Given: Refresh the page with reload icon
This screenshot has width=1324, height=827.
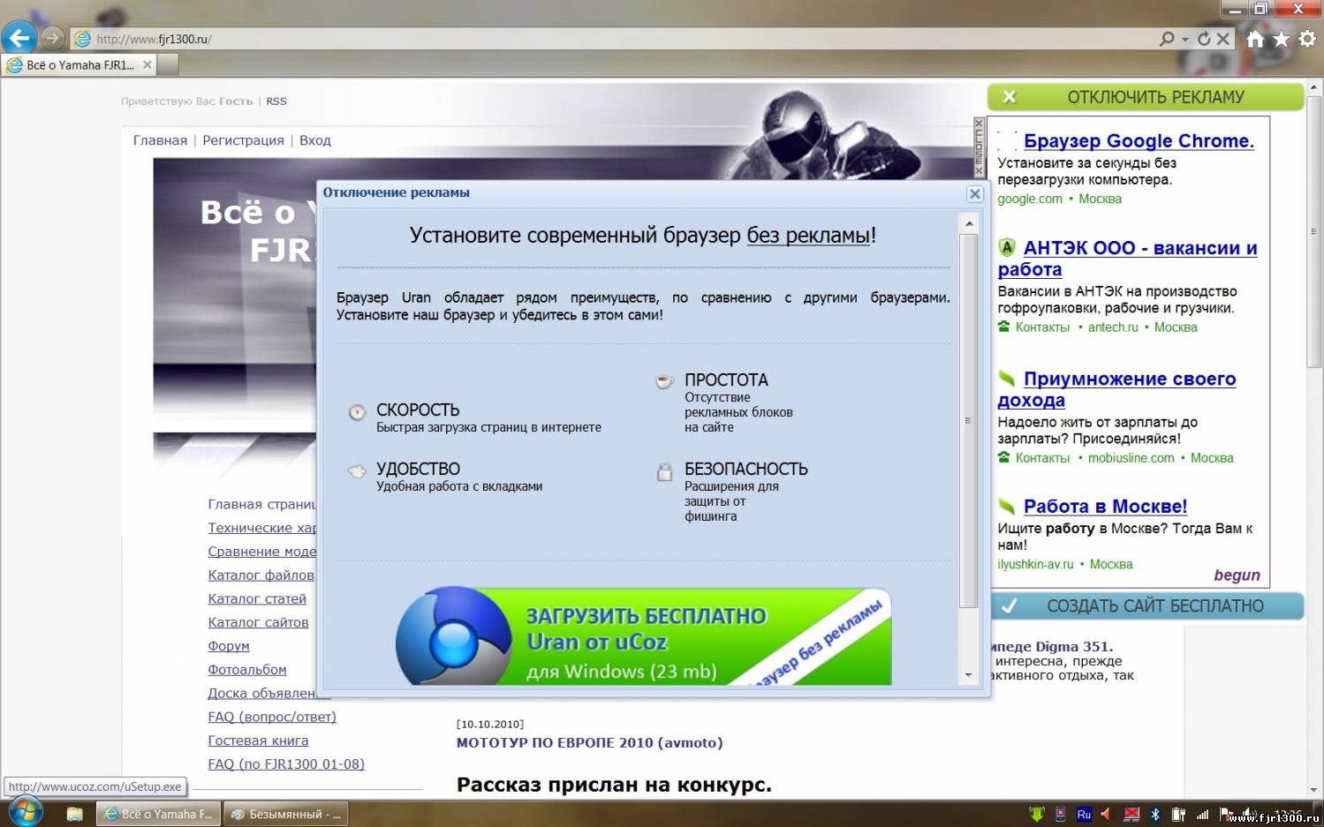Looking at the screenshot, I should coord(1204,39).
